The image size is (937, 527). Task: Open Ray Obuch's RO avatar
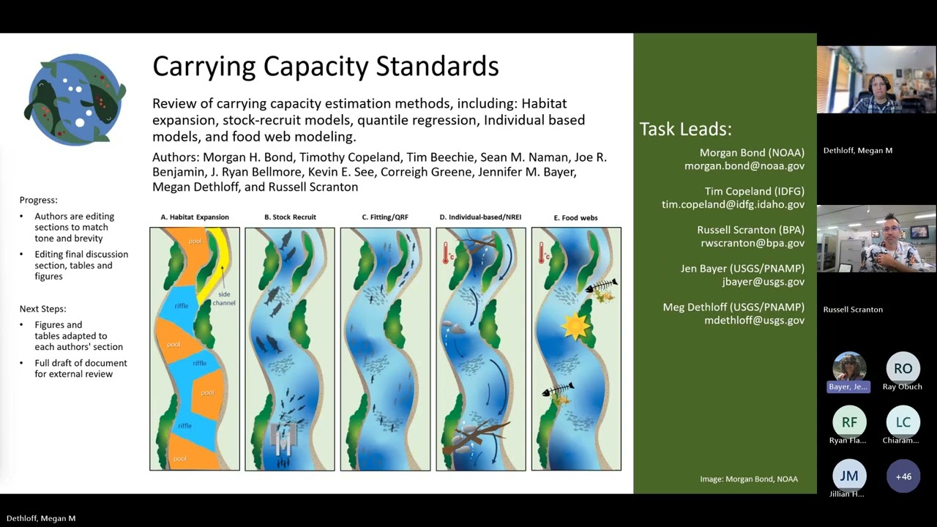click(903, 368)
